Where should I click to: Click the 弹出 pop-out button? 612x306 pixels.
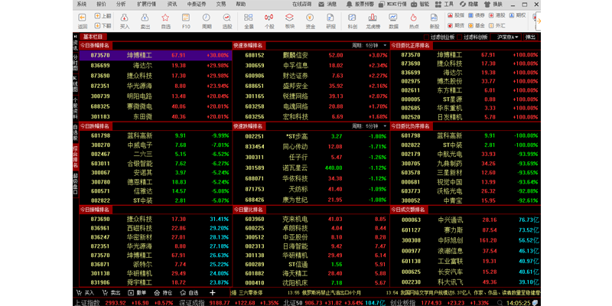(530, 37)
